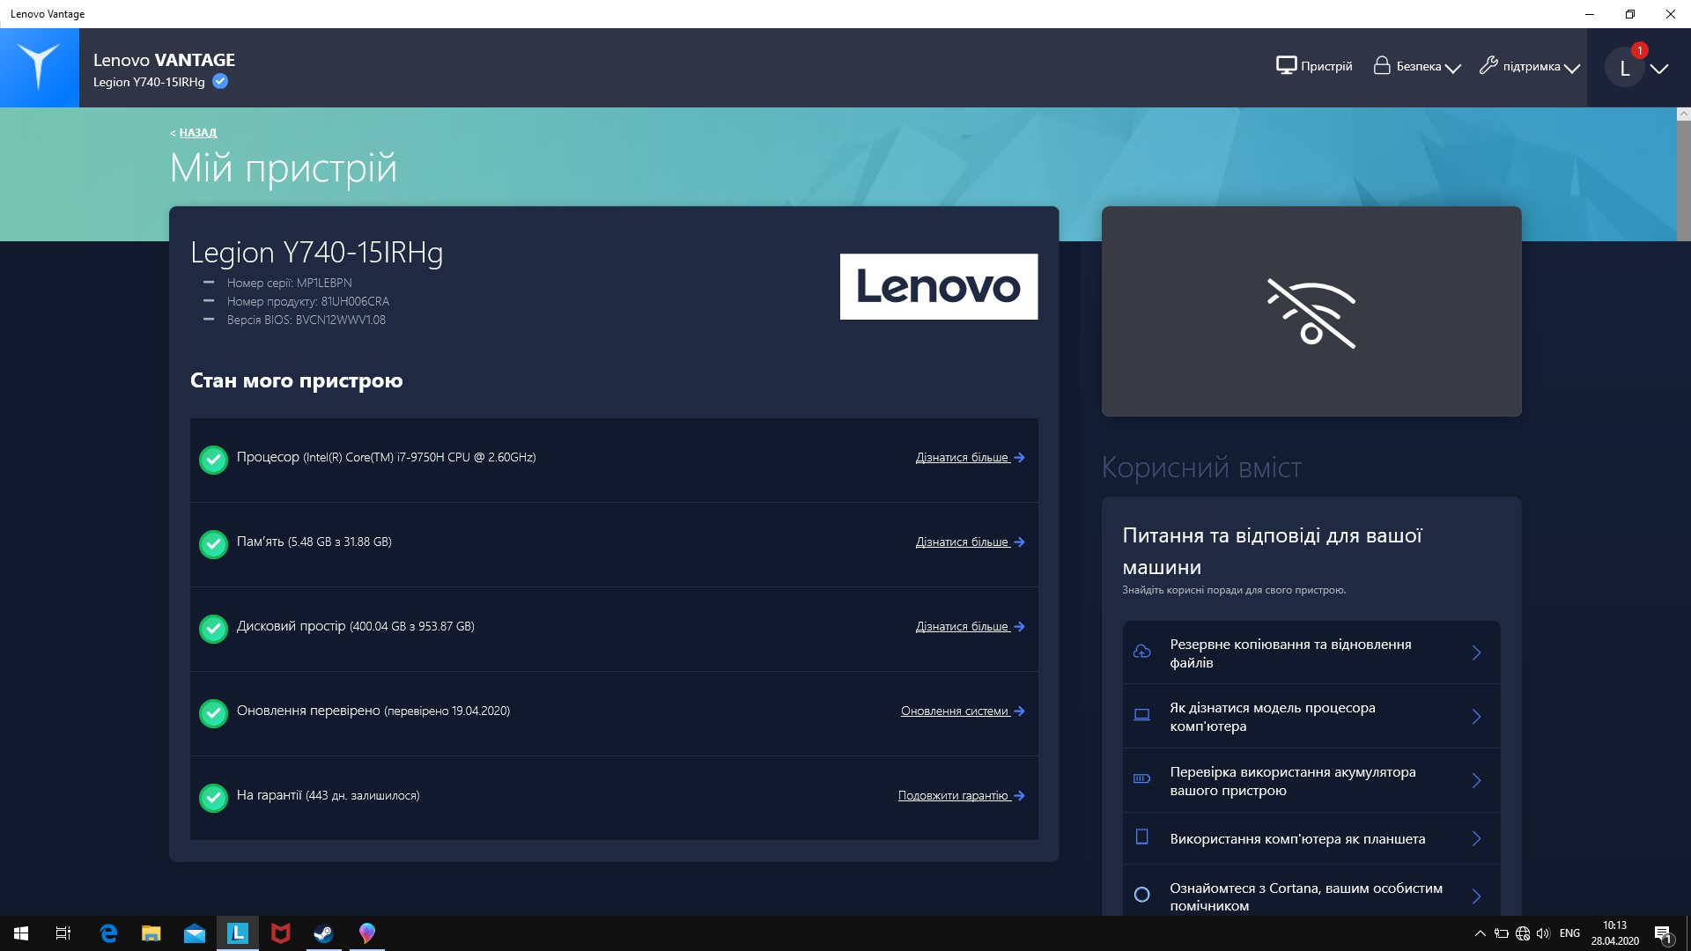Click the Lenovo logo image
The width and height of the screenshot is (1691, 951).
(x=939, y=287)
